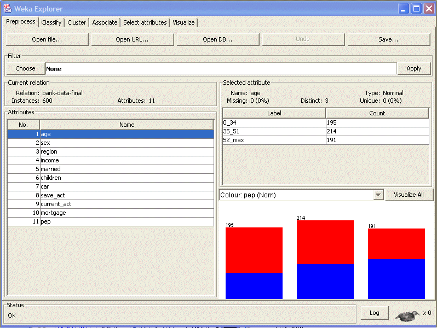Go to the Associate tab
Image resolution: width=437 pixels, height=328 pixels.
(x=105, y=22)
